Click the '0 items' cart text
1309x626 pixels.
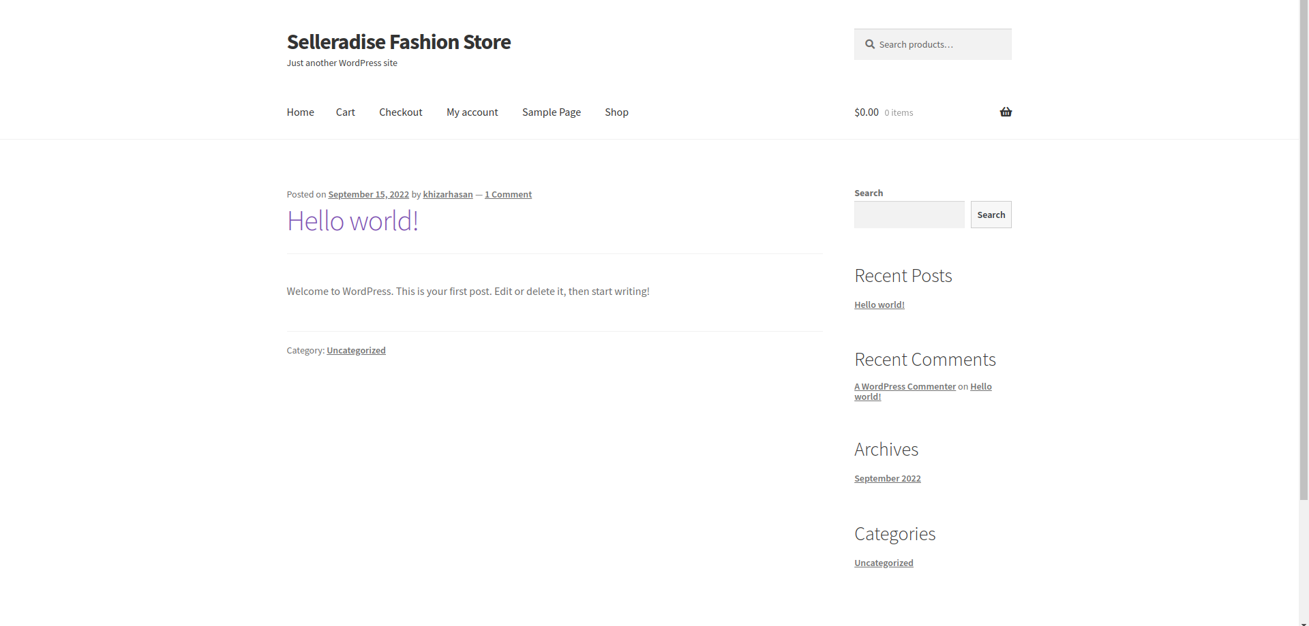(899, 113)
